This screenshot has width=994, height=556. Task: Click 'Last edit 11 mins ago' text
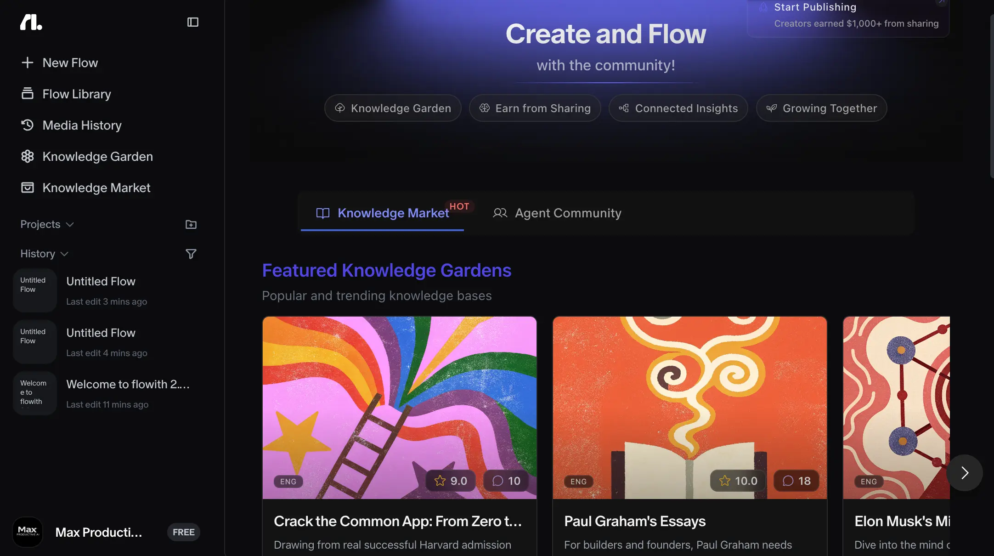(107, 404)
